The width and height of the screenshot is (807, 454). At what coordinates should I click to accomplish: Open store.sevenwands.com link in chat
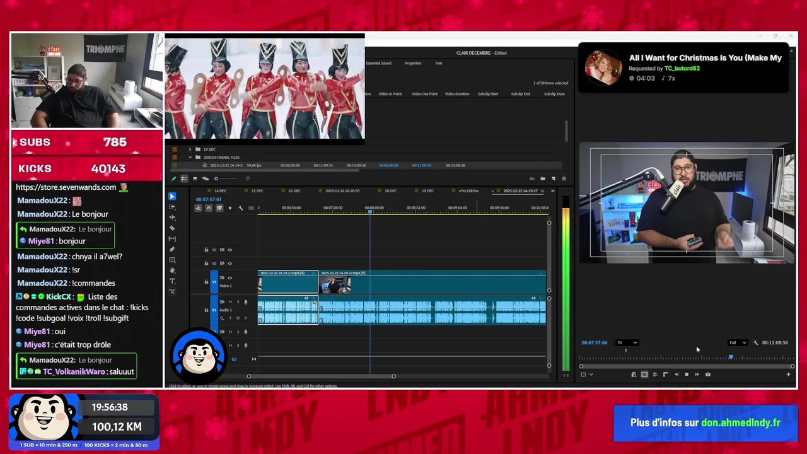(66, 187)
